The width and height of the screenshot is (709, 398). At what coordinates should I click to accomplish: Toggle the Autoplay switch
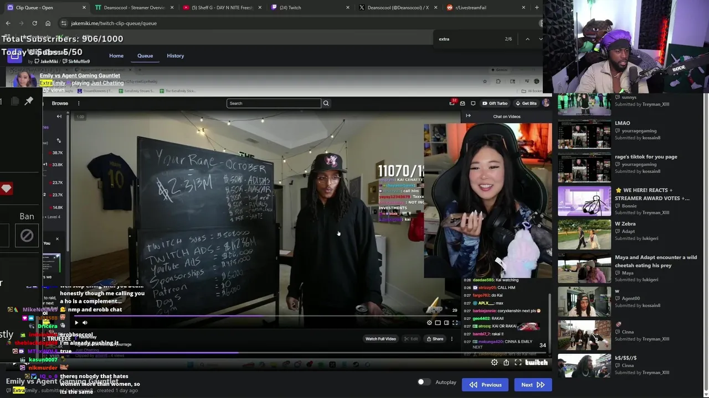tap(424, 382)
